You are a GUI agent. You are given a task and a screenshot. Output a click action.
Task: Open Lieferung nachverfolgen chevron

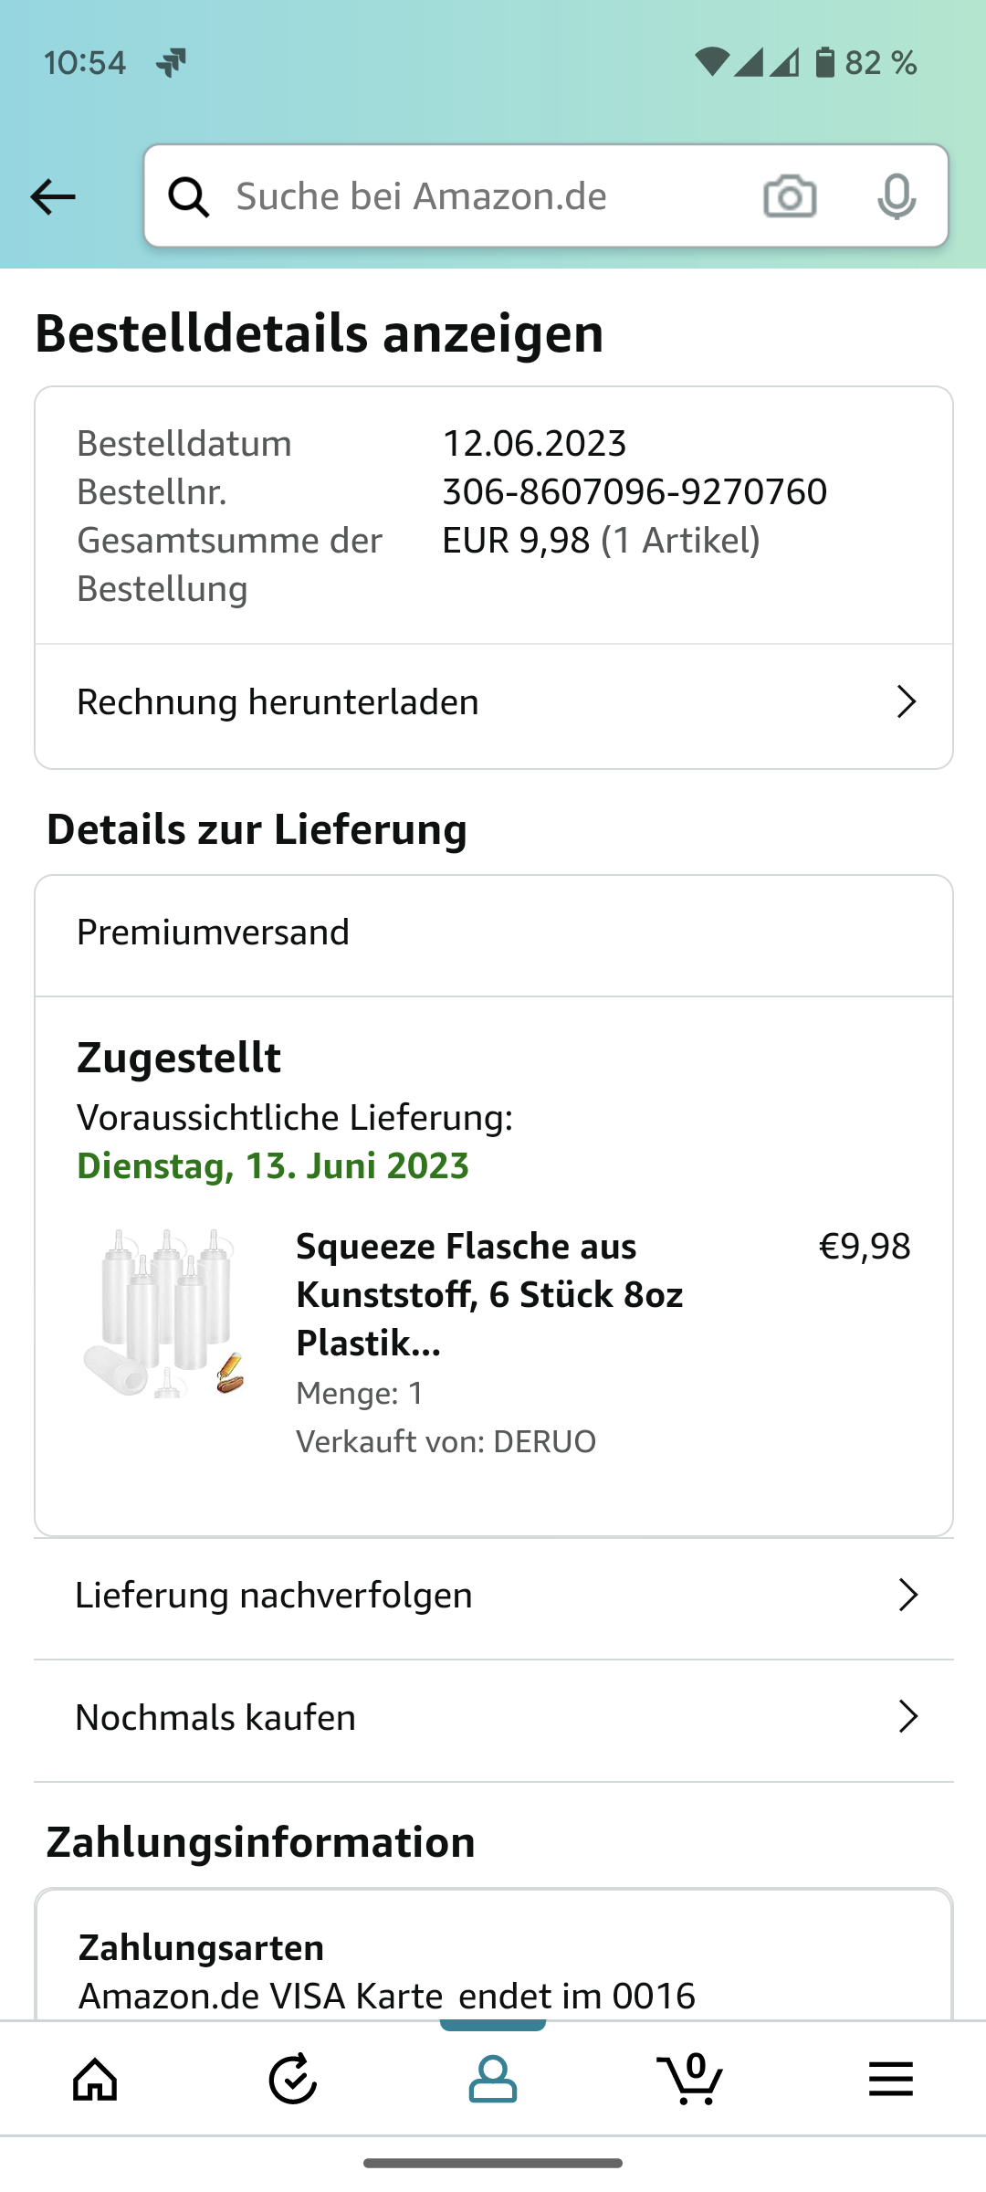click(907, 1596)
